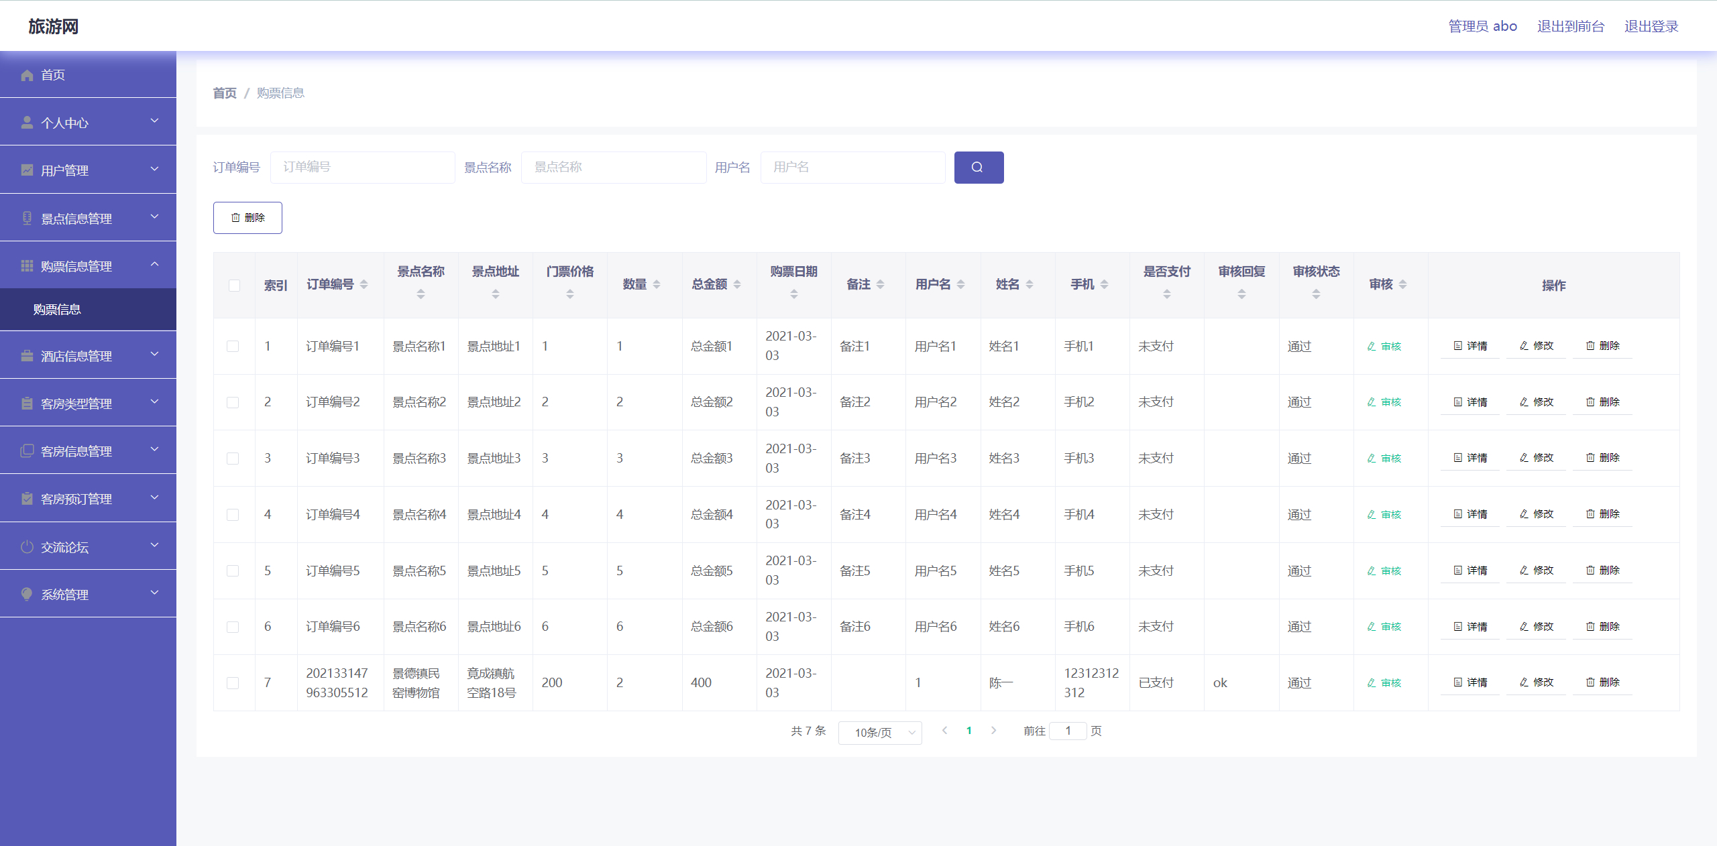Click the home icon in sidebar
The width and height of the screenshot is (1717, 846).
point(27,75)
